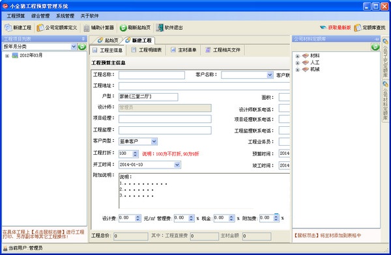Click the 工程直接费 value box

[205, 236]
